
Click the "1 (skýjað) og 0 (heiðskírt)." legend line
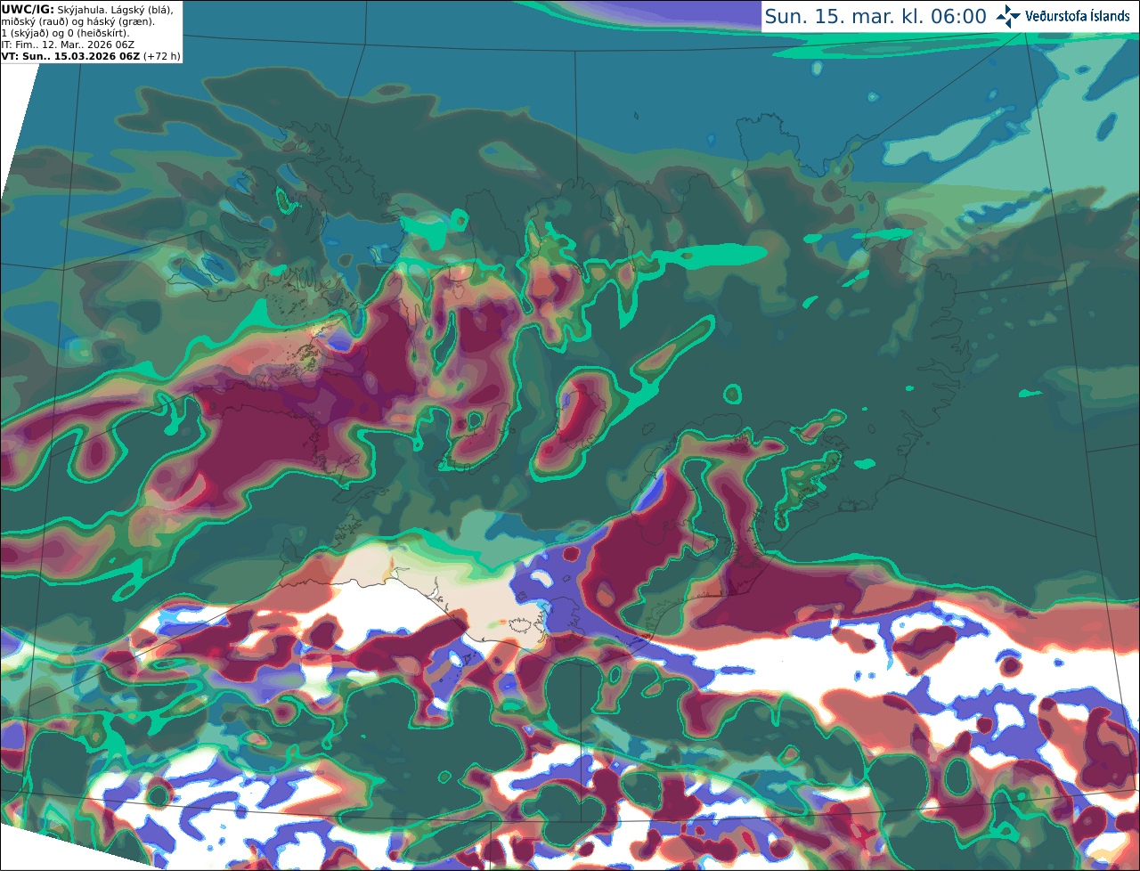[65, 33]
